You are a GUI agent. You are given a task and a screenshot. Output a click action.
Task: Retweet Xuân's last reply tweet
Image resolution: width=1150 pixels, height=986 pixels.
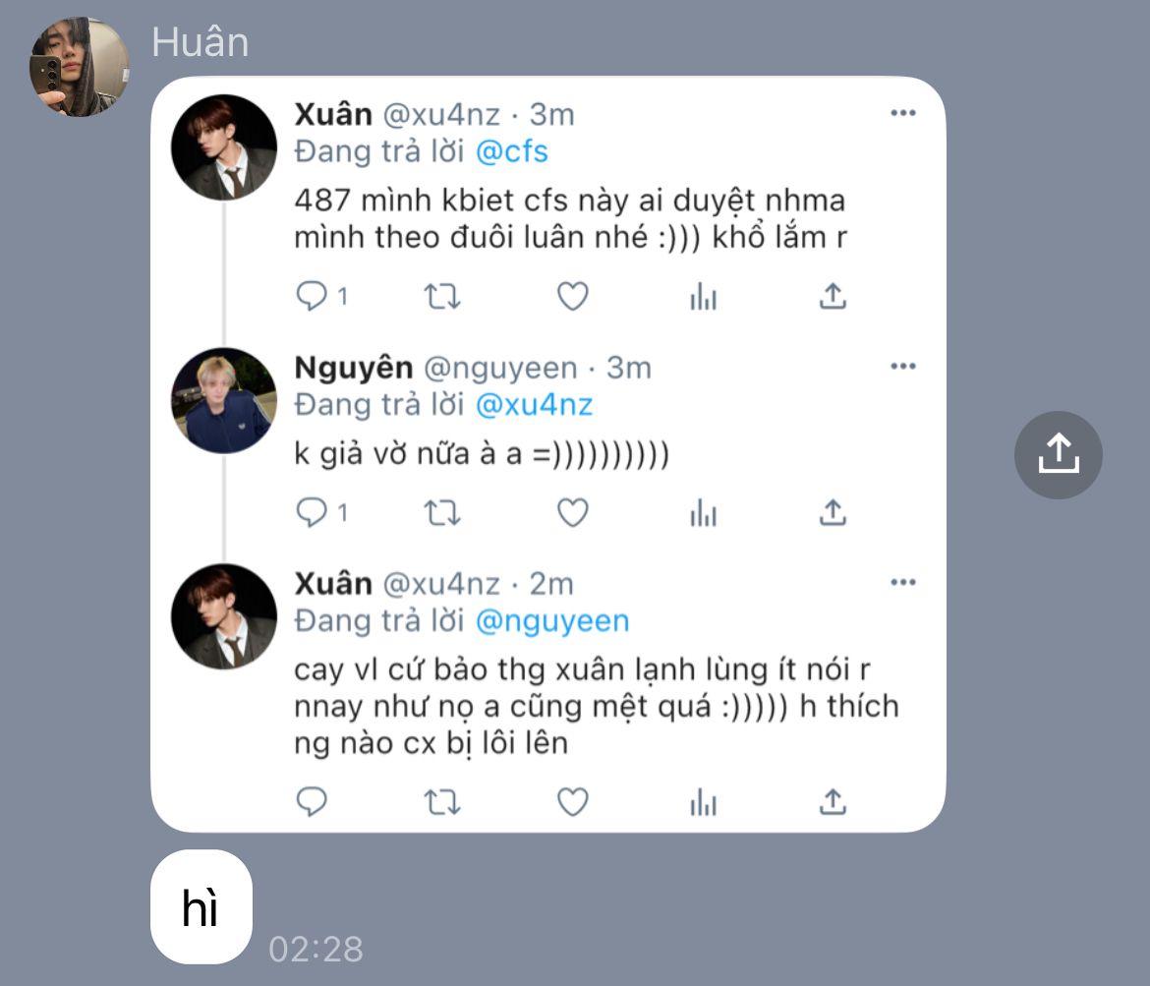pos(442,802)
